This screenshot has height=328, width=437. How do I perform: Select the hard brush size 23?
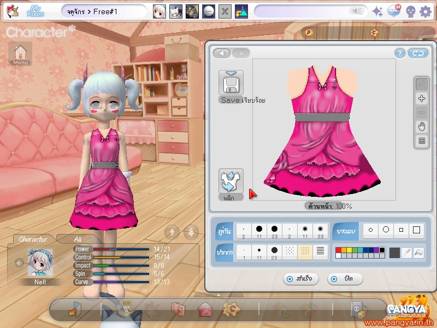point(275,231)
